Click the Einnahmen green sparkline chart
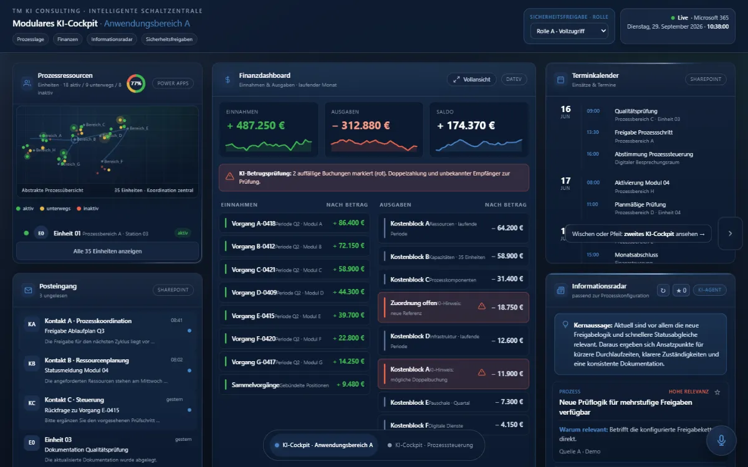 (x=269, y=144)
